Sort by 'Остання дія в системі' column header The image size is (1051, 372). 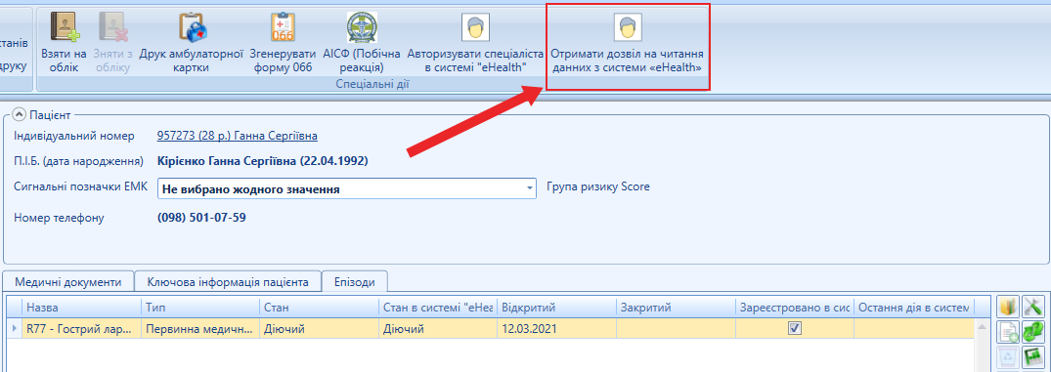(913, 308)
